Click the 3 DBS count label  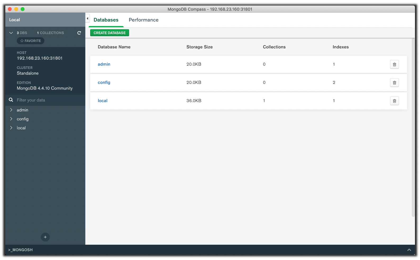pyautogui.click(x=22, y=33)
